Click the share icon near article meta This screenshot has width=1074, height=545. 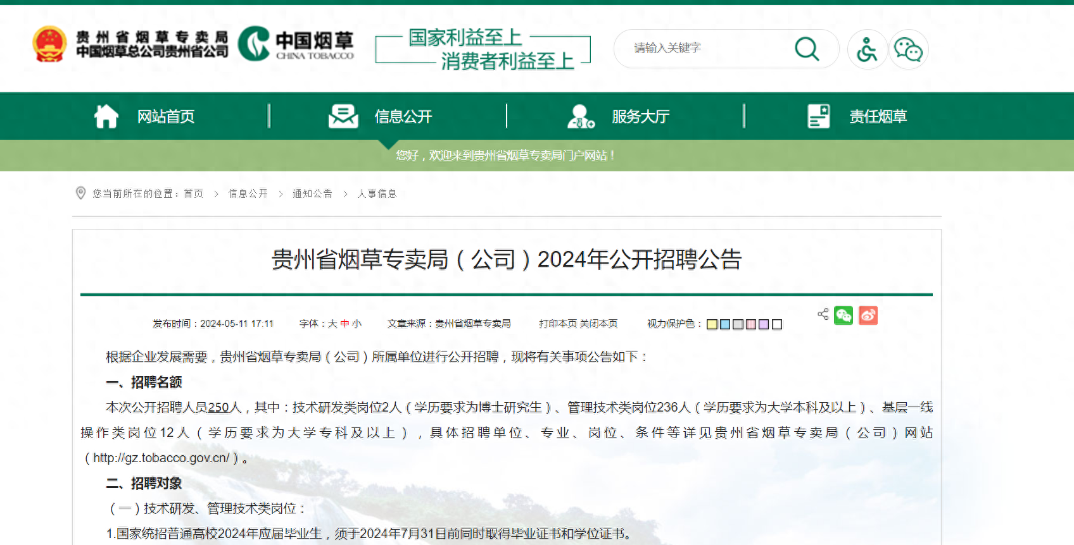tap(823, 314)
